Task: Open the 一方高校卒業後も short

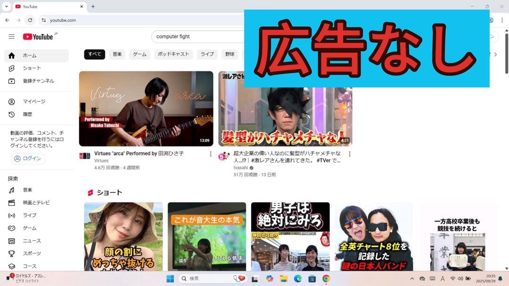Action: point(458,237)
